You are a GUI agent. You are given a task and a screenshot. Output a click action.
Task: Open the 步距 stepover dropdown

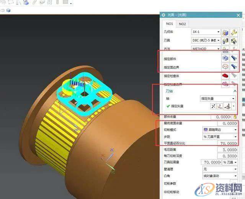218,136
